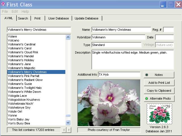The image size is (182, 136).
Task: Click the violet flower photo
Action: (109, 103)
